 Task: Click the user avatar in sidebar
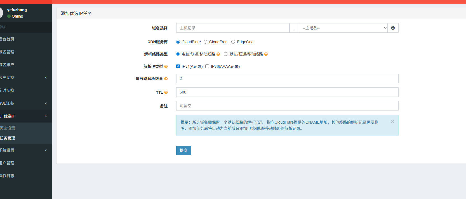[1, 13]
